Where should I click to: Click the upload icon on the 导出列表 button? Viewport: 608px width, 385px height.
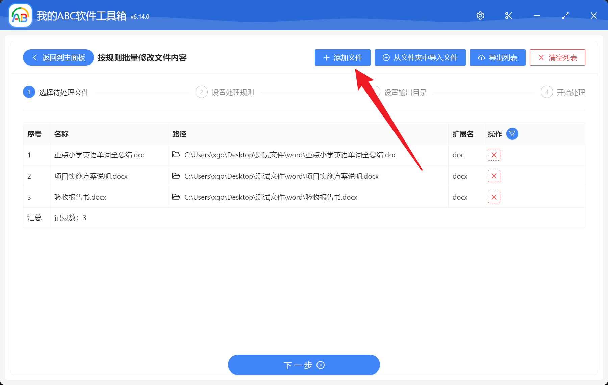click(x=481, y=57)
